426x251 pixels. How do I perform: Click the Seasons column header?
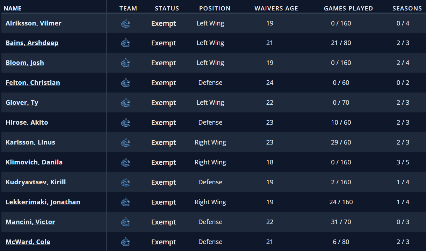click(407, 8)
